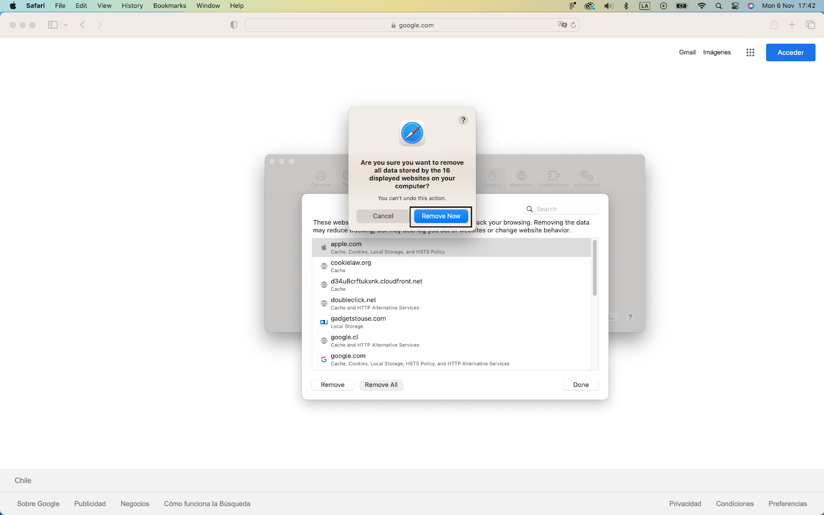Open the Window menu

click(208, 6)
